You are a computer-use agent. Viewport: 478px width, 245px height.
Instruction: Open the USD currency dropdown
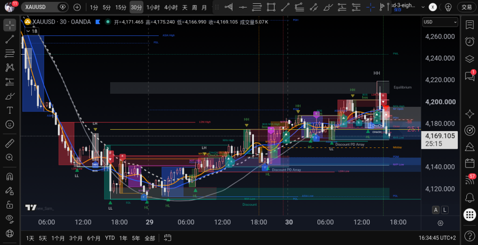(440, 22)
